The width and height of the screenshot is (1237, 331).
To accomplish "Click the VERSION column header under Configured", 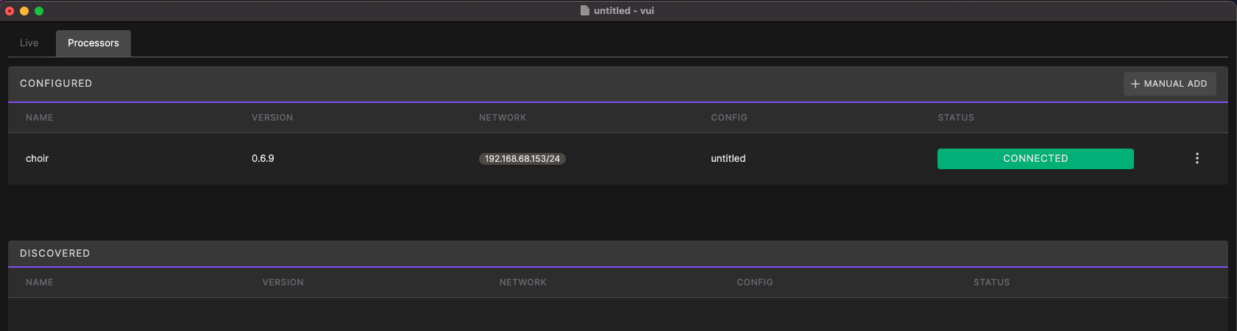I will 272,118.
